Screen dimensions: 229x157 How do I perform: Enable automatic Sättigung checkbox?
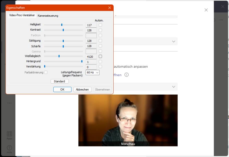(100, 41)
